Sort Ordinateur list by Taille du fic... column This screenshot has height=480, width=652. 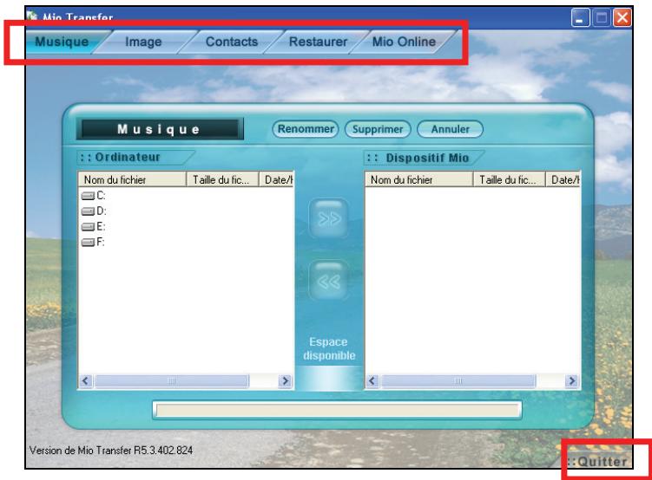click(x=222, y=179)
